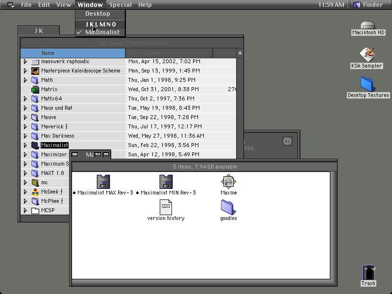Select the Maverick ƒ folder icon
Viewport: 392px width, 294px height.
coord(35,127)
